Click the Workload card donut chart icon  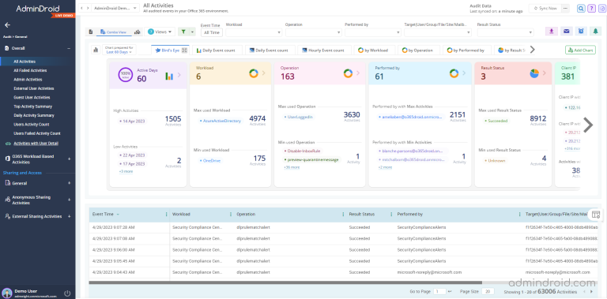click(x=254, y=73)
